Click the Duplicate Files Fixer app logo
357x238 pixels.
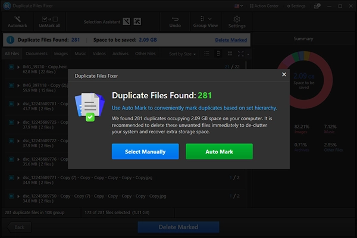[x=7, y=6]
